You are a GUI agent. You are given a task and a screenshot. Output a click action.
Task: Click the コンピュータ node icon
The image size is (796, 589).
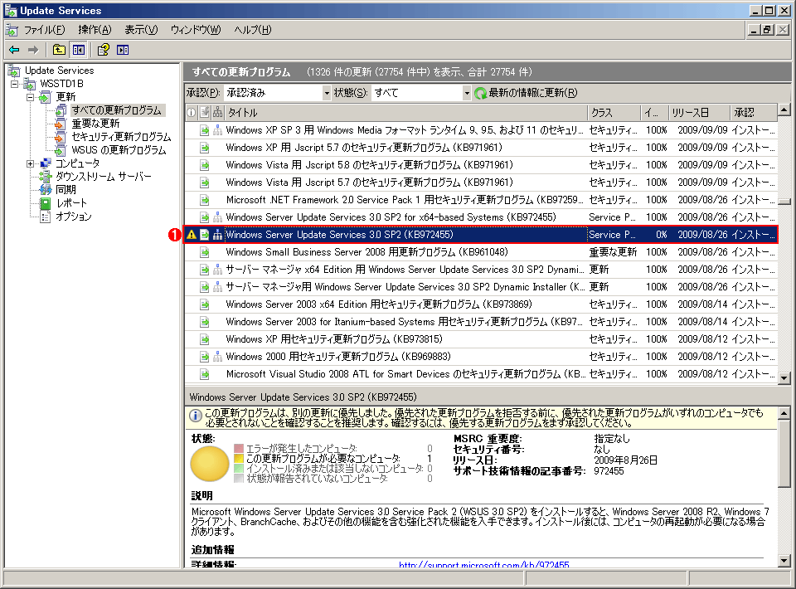click(x=45, y=163)
